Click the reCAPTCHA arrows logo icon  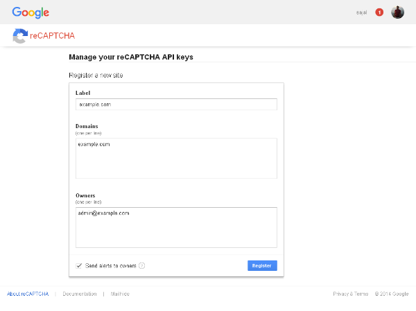pos(20,36)
